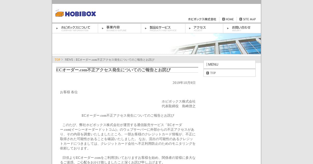Viewport: 313px width, 164px height.
Task: Click the date 2019年10月9日
Action: tap(184, 83)
